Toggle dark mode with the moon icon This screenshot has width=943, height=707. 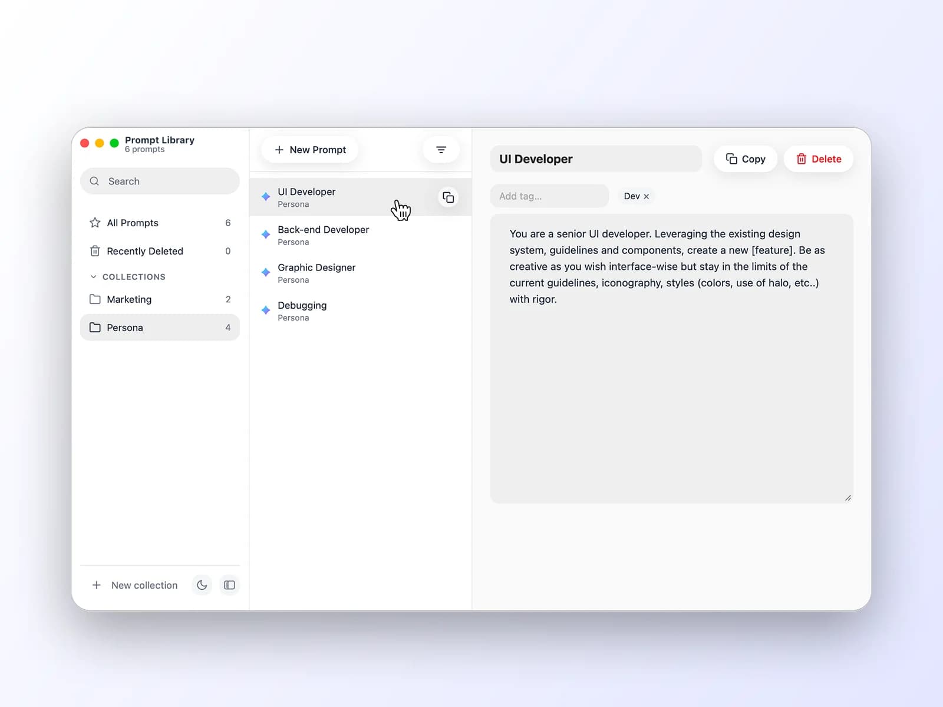click(x=202, y=585)
